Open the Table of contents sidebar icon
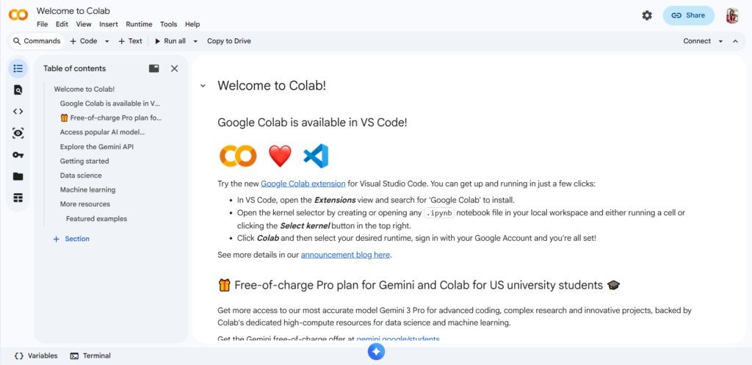This screenshot has height=365, width=752. 18,68
